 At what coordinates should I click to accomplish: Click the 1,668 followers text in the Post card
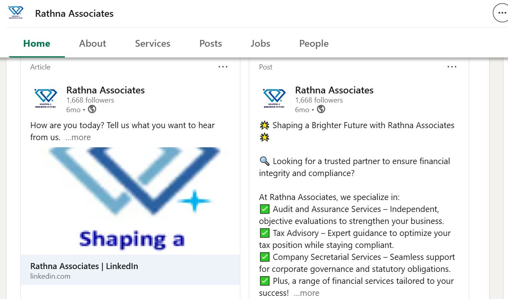[319, 100]
